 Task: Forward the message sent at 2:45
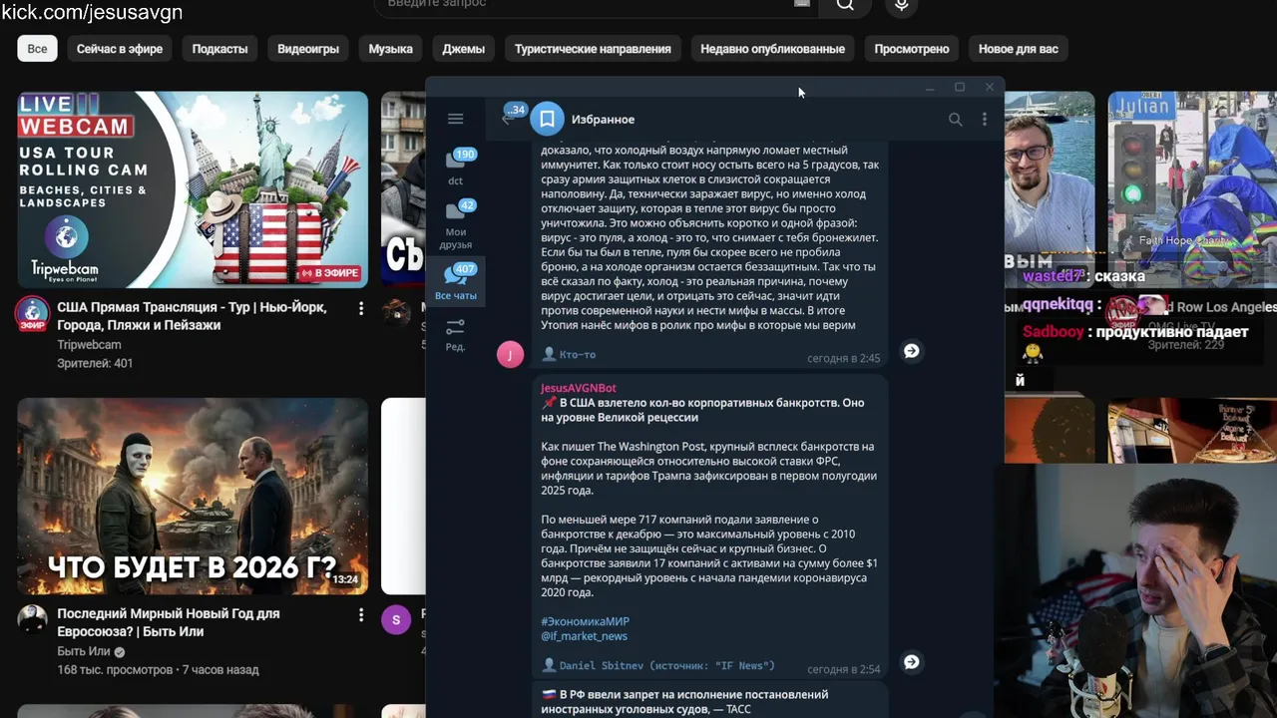[911, 351]
